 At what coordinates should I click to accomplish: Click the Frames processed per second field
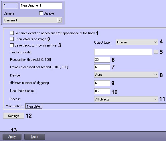102,67
